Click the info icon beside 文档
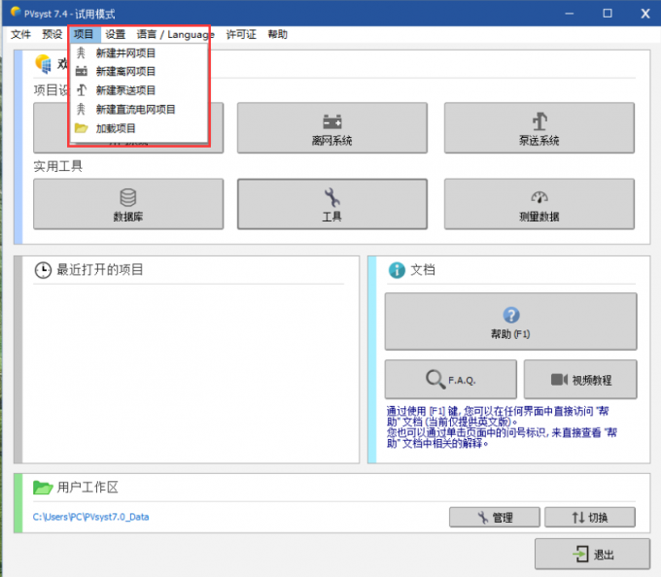This screenshot has height=577, width=661. [397, 270]
